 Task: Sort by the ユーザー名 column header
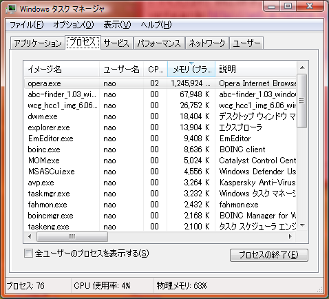coord(121,69)
